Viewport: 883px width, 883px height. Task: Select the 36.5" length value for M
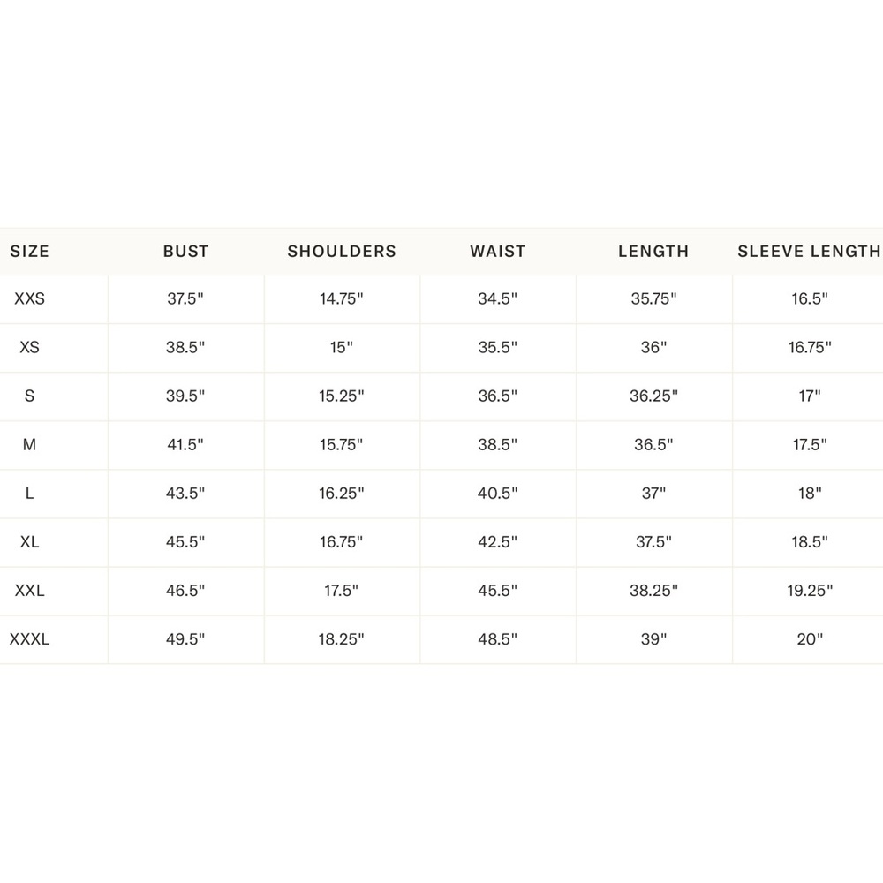pos(653,445)
